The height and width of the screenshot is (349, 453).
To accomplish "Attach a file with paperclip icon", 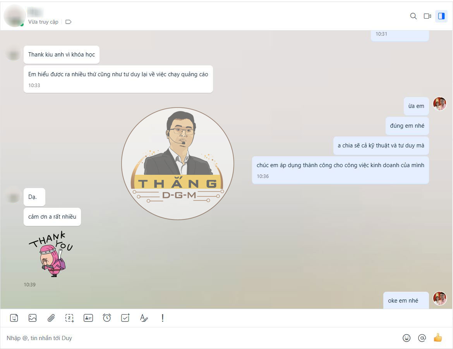I will click(51, 318).
